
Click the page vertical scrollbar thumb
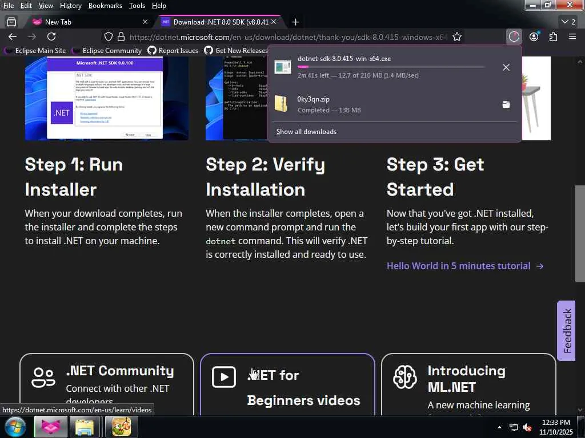pos(580,233)
